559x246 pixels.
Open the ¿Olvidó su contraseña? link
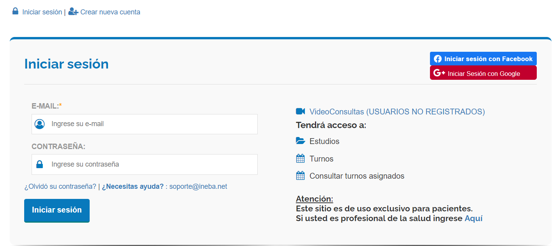[x=60, y=186]
